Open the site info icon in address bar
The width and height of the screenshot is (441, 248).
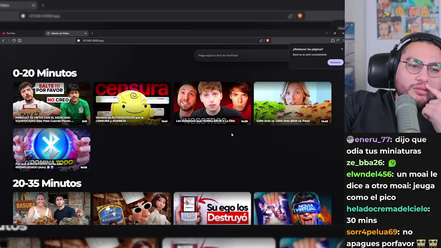[79, 41]
